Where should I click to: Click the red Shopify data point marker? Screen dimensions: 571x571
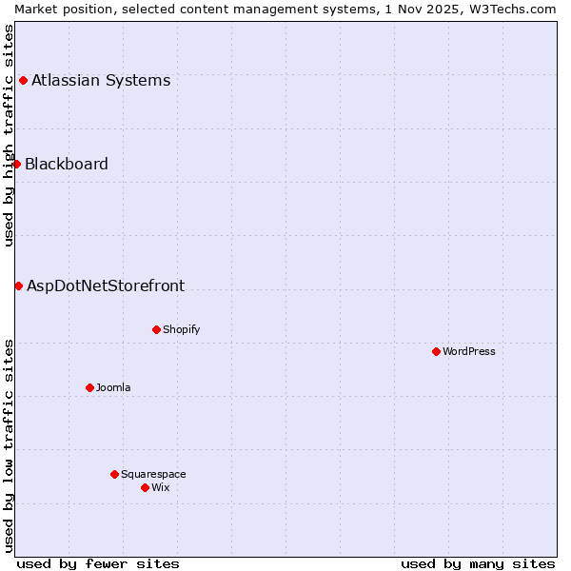(156, 329)
